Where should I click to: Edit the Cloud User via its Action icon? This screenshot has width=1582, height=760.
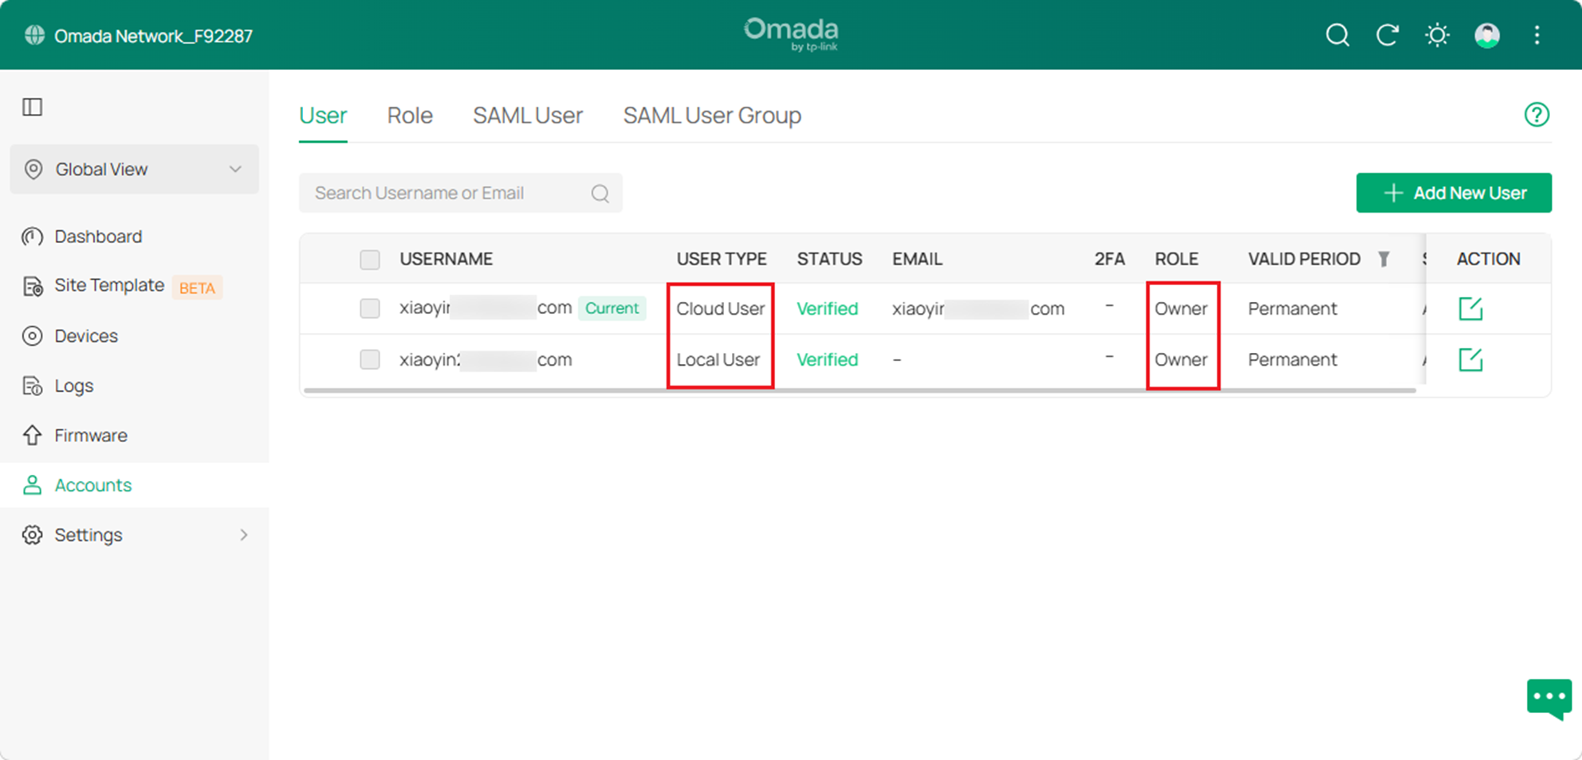1470,309
